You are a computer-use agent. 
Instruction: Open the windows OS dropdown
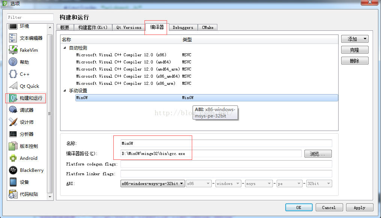pos(228,183)
